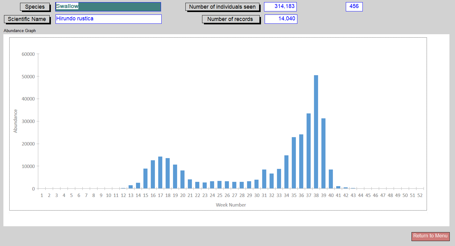
Task: Select the Swallow species input field
Action: pos(108,7)
